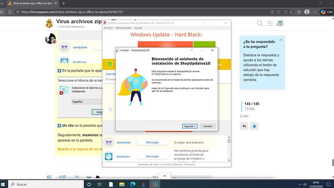Click Descargar button for UnHackMe
334x188 pixels.
tap(152, 142)
